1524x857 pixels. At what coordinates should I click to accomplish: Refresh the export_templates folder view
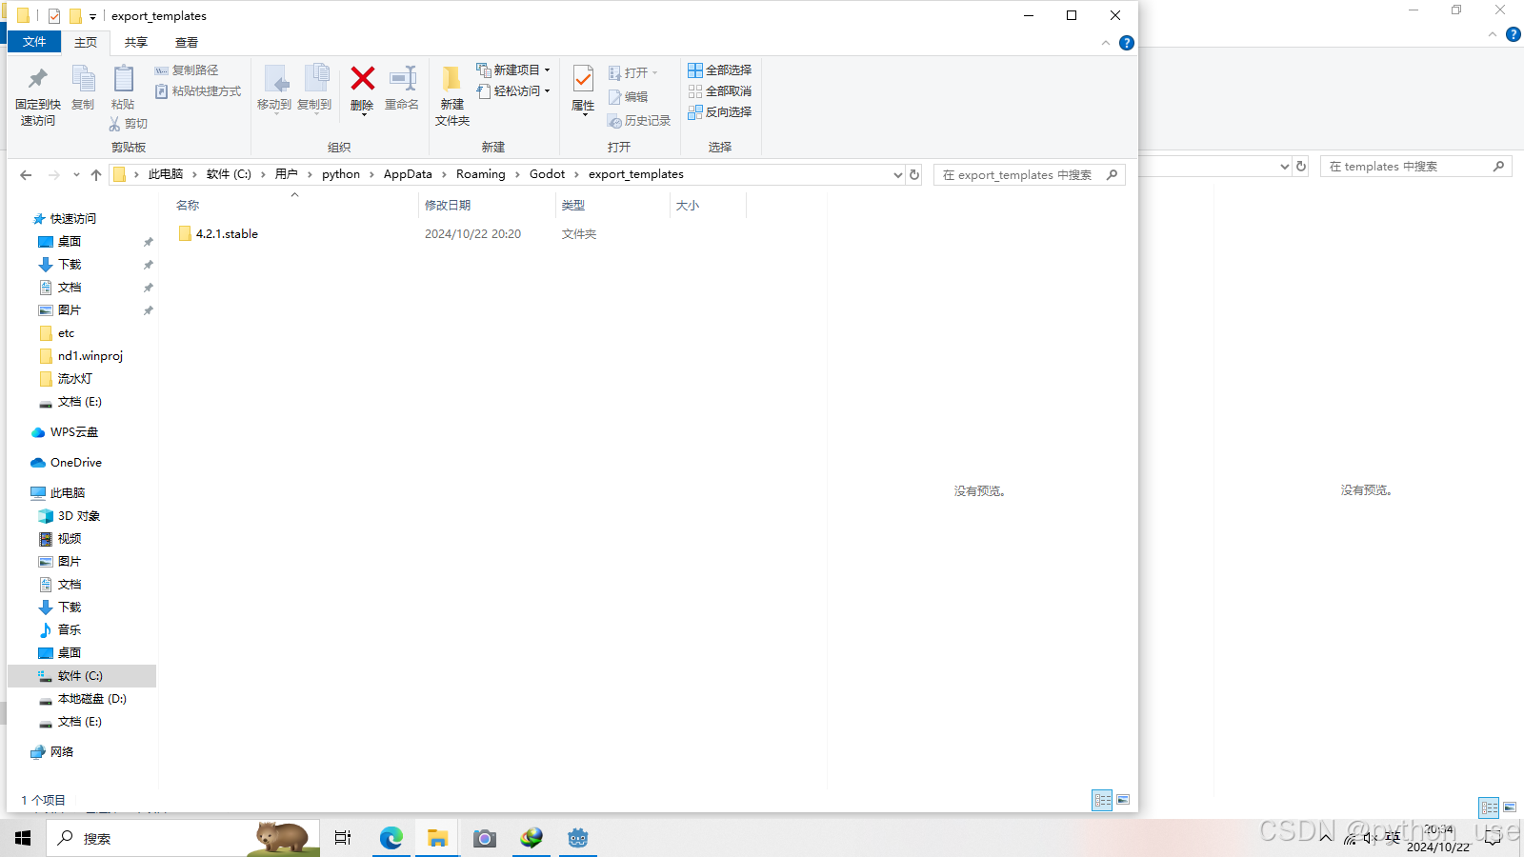click(914, 175)
